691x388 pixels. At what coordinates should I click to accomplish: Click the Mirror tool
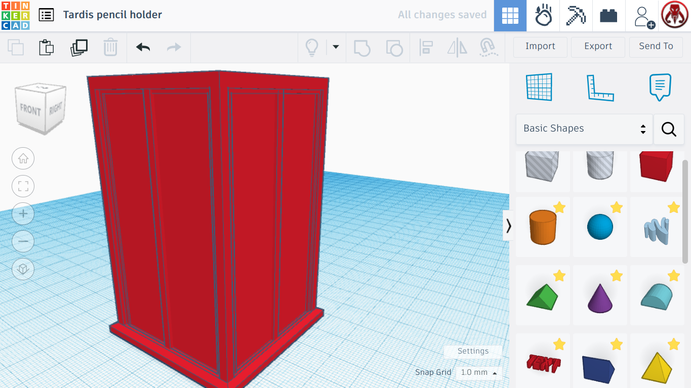[457, 48]
